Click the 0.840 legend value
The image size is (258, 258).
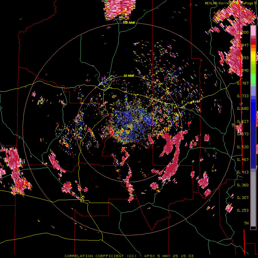[243, 70]
